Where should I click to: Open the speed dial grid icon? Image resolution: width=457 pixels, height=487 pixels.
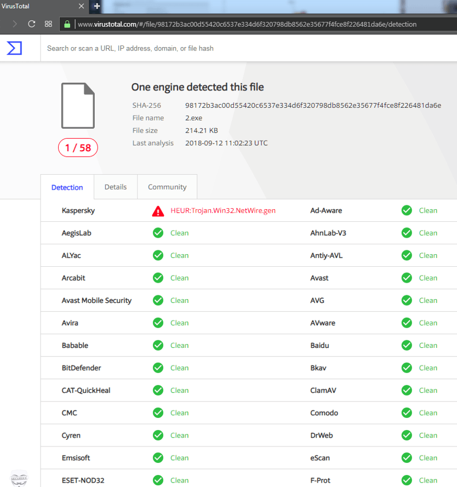point(48,24)
